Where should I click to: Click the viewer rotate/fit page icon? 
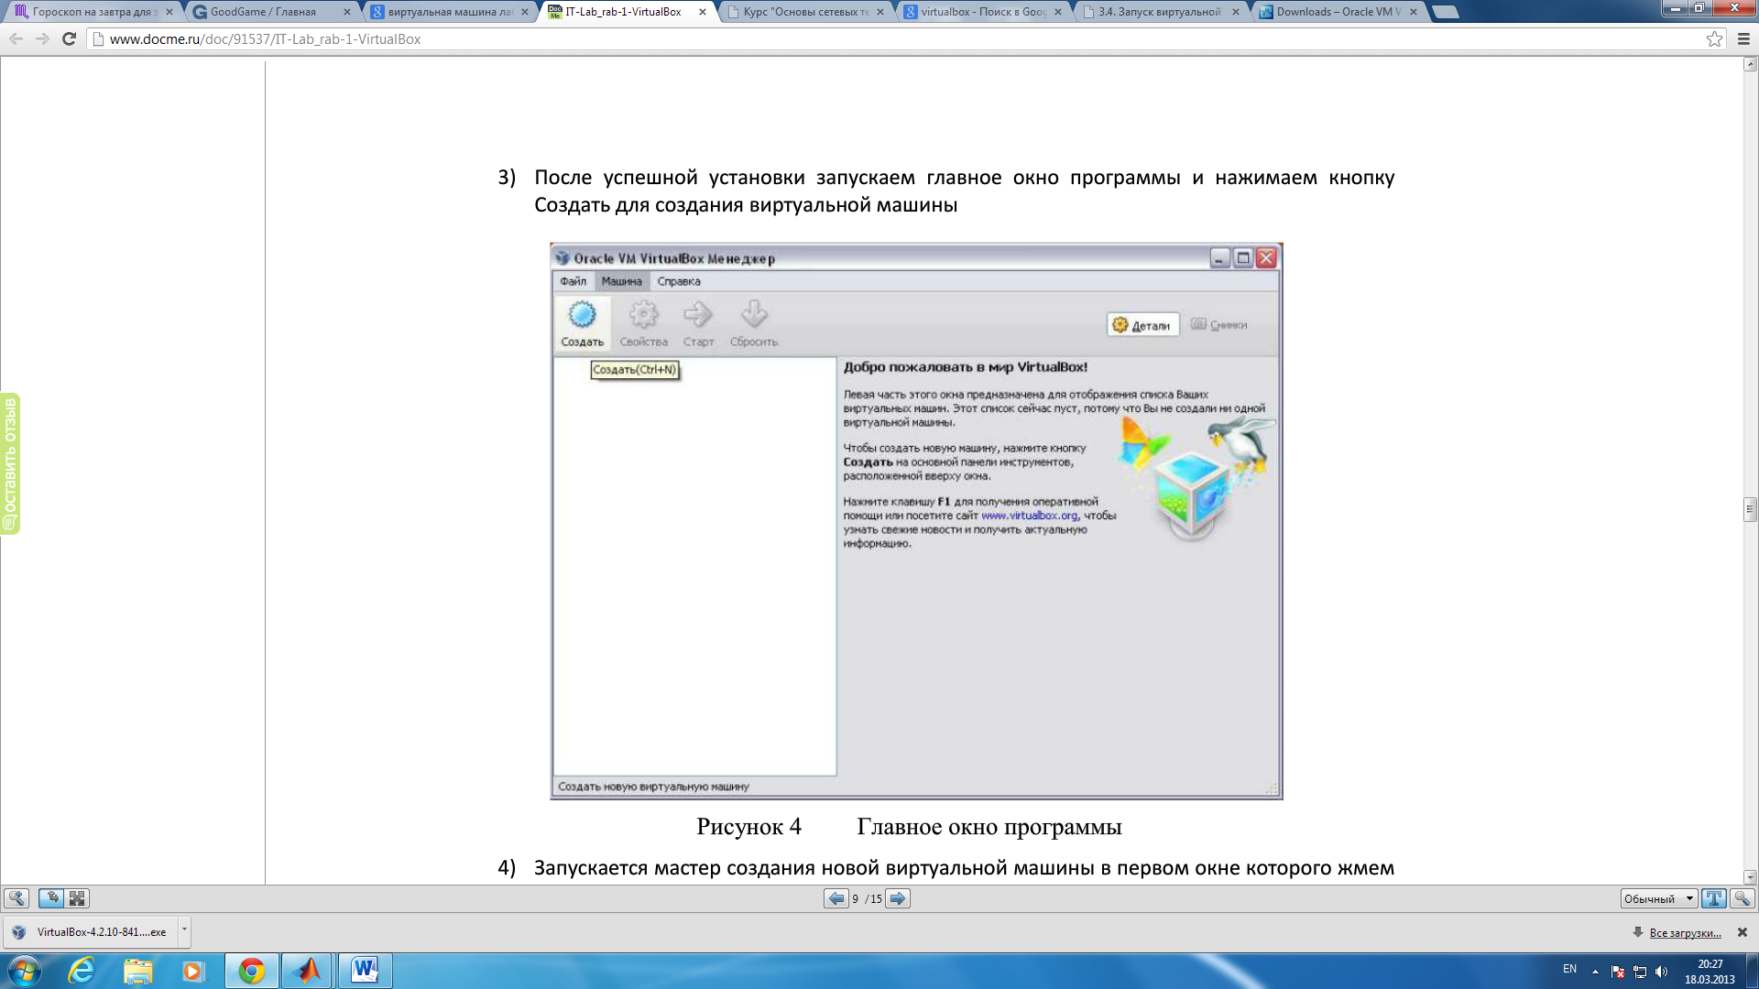click(51, 898)
